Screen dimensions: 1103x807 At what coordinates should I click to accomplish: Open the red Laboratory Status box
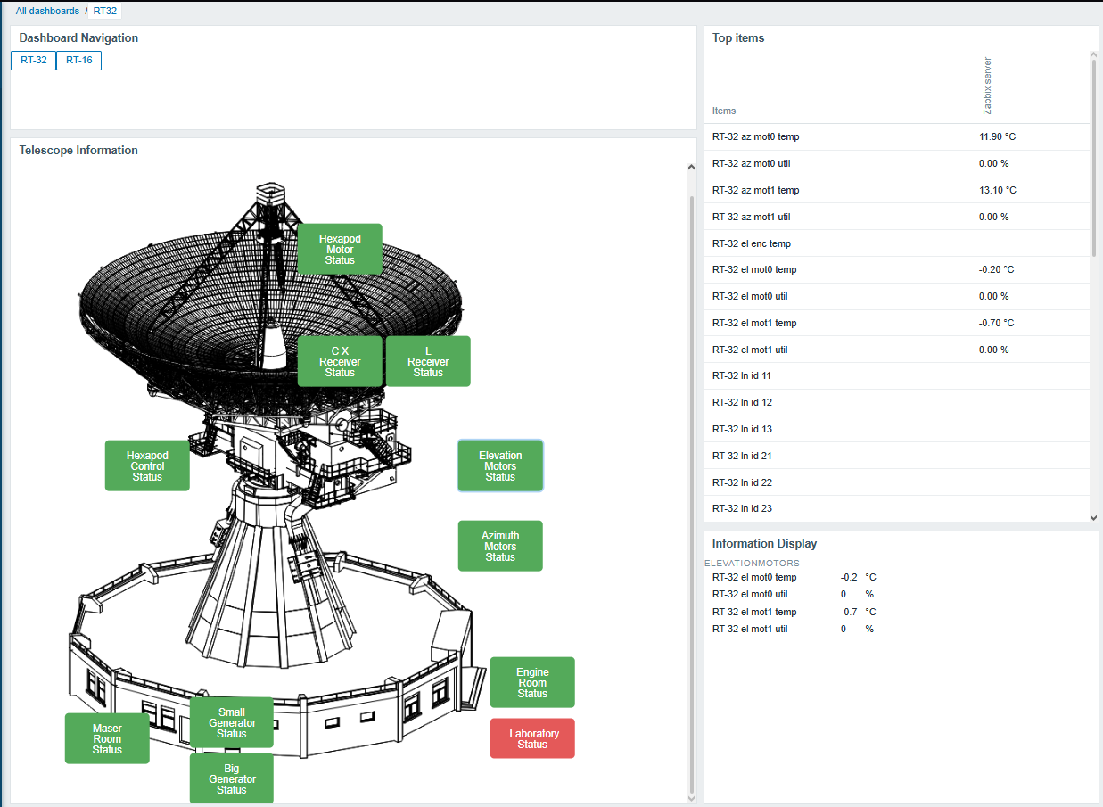pyautogui.click(x=531, y=738)
